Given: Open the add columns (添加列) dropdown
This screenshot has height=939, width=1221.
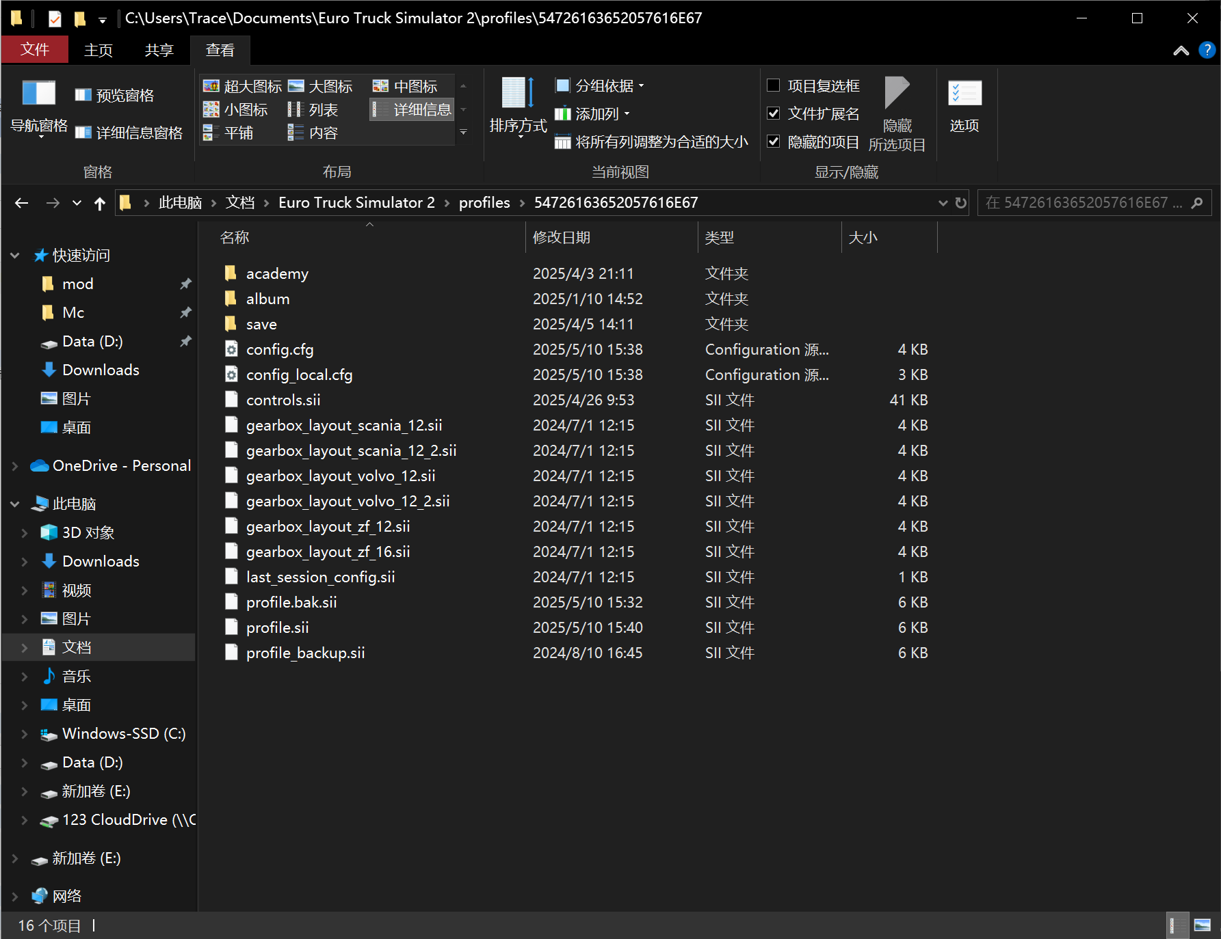Looking at the screenshot, I should (x=592, y=113).
